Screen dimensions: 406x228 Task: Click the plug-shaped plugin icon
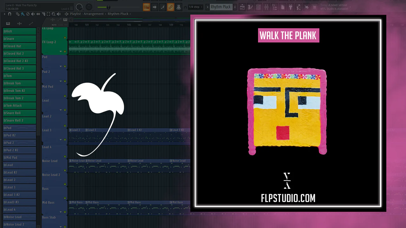pyautogui.click(x=291, y=7)
